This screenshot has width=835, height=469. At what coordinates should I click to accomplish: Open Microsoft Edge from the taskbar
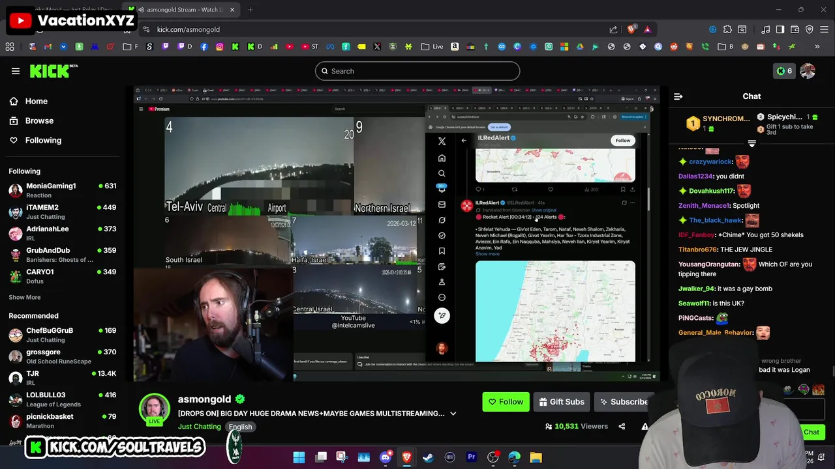(x=514, y=457)
